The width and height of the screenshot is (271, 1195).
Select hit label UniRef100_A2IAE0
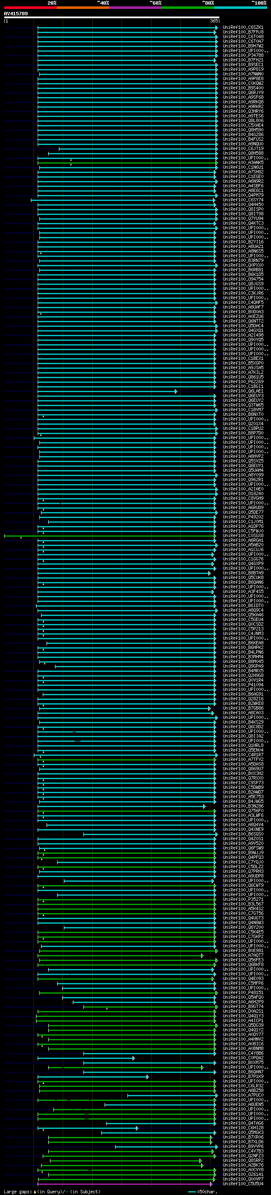point(243,489)
